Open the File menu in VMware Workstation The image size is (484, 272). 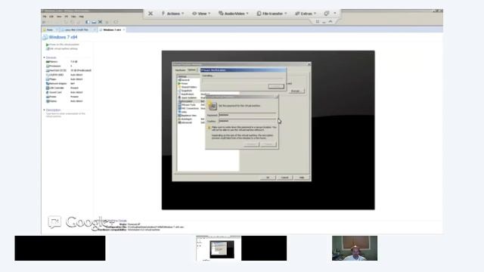(45, 17)
